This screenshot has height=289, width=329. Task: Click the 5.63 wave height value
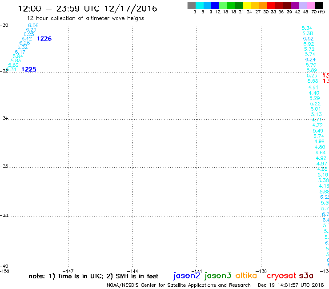pos(313,81)
